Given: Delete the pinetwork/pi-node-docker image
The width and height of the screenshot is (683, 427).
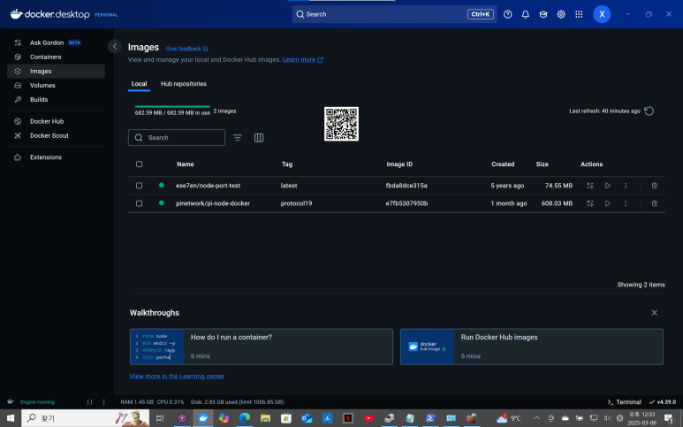Looking at the screenshot, I should click(x=654, y=203).
